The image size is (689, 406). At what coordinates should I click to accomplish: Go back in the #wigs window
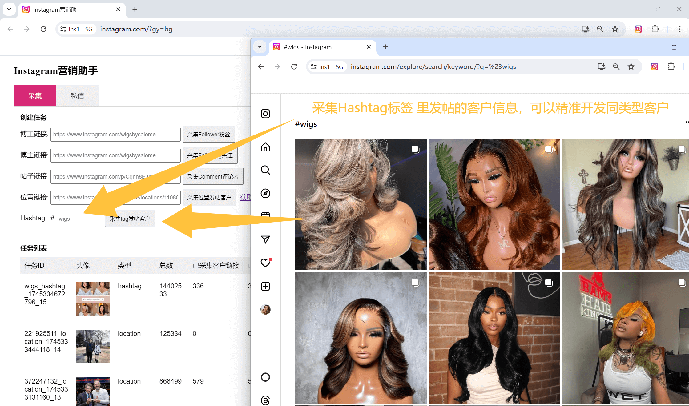261,66
